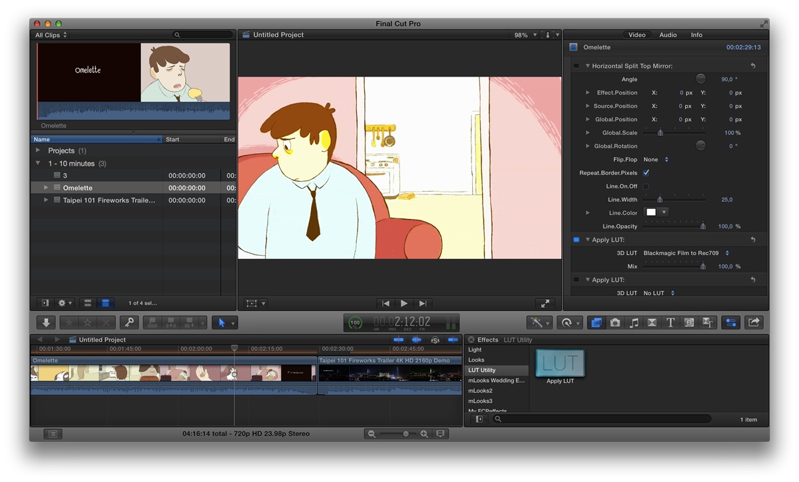This screenshot has height=482, width=799.
Task: Click the Line.Color white swatch
Action: 651,212
